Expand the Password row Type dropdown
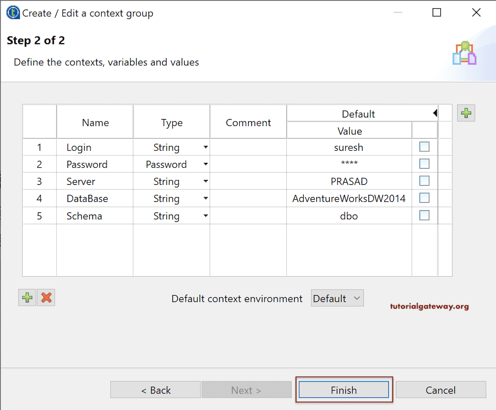 pyautogui.click(x=206, y=164)
